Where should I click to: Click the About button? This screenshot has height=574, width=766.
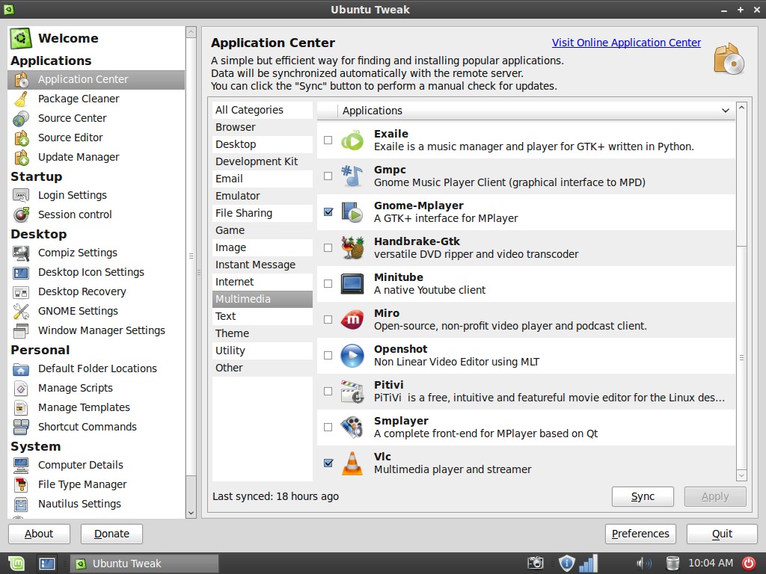(39, 534)
